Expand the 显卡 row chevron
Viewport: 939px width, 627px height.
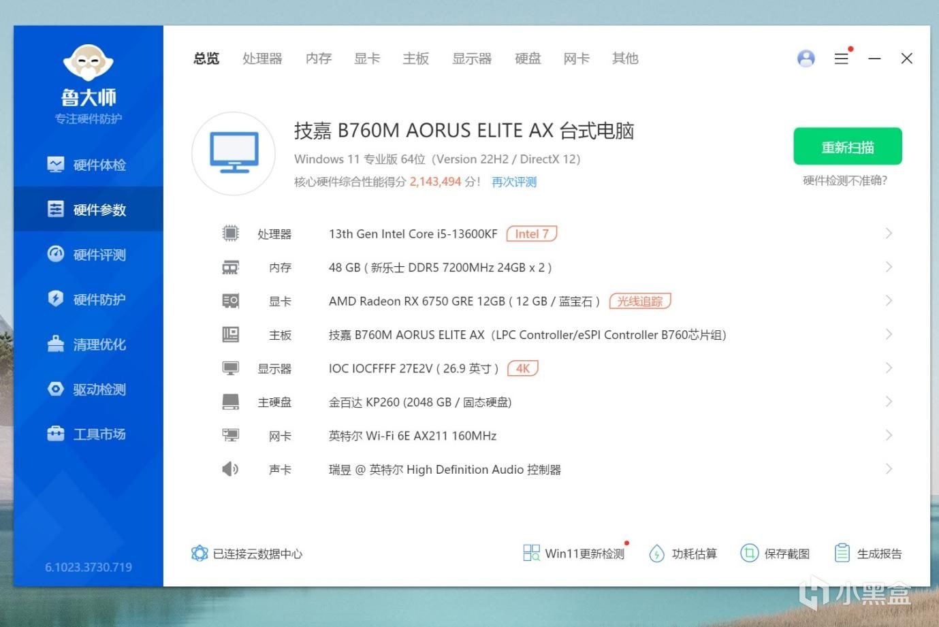(889, 301)
